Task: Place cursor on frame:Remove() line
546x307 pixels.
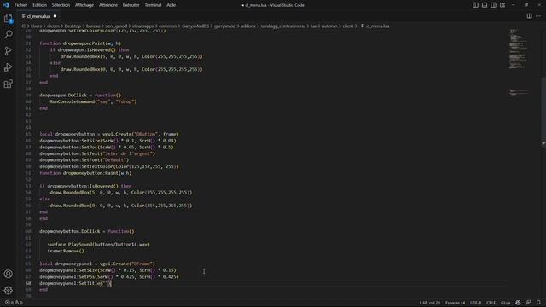Action: (66, 251)
